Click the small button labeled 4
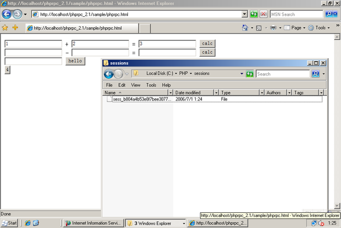The width and height of the screenshot is (341, 228). point(7,70)
